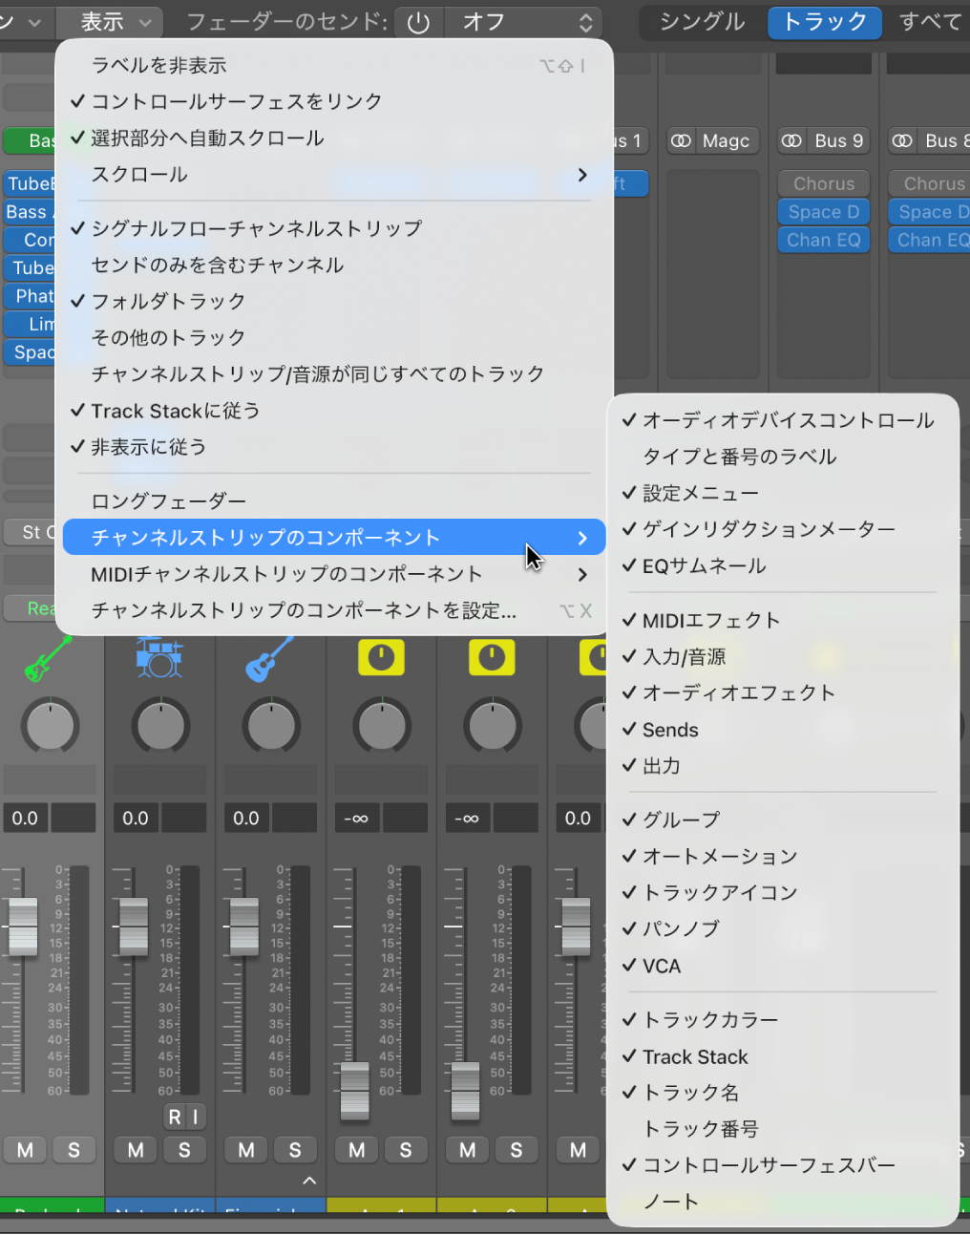
Task: Enable record button R on drum strip
Action: [174, 1117]
